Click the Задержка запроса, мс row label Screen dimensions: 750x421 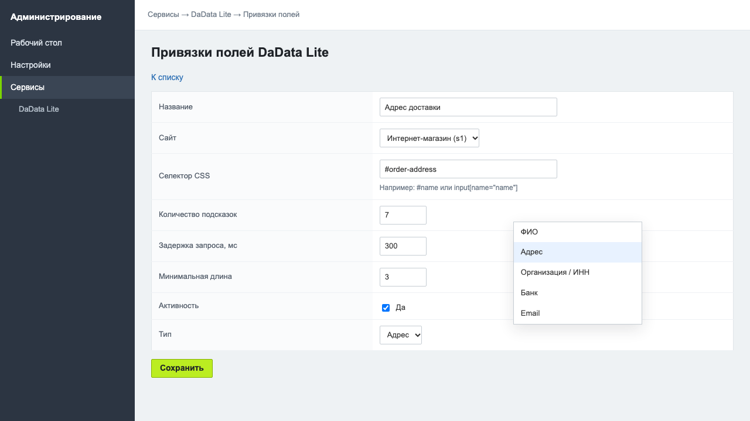point(198,246)
